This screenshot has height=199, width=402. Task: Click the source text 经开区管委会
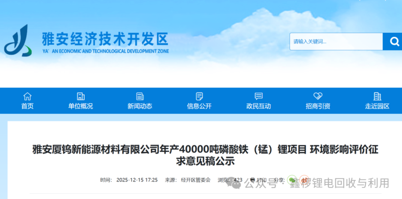point(195,180)
